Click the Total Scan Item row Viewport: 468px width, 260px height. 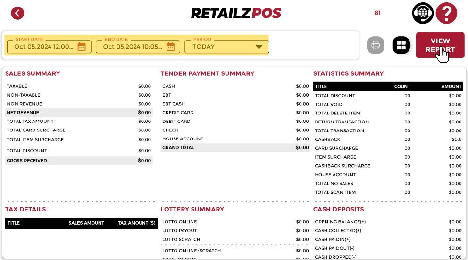point(388,192)
